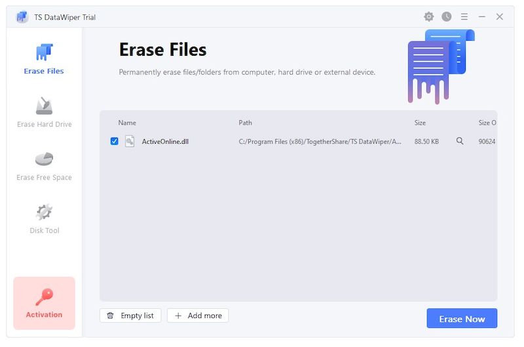524x347 pixels.
Task: Open settings via the gear icon
Action: pyautogui.click(x=428, y=17)
